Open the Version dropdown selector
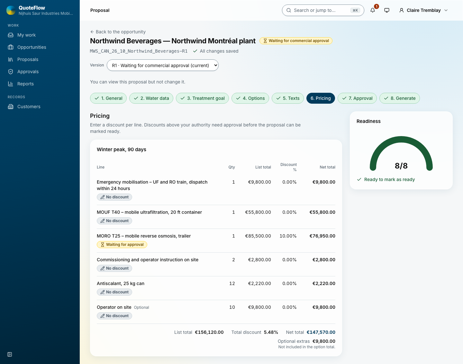 coord(163,65)
